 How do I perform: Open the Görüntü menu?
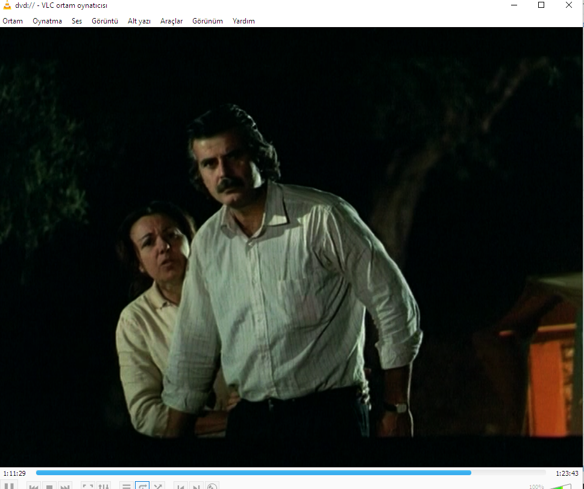105,21
